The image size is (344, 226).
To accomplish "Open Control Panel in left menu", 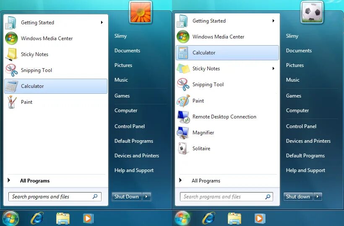I will 130,126.
